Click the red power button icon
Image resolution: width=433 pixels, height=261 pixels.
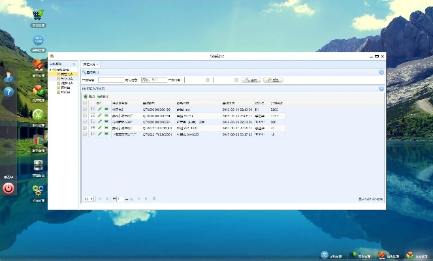(x=8, y=189)
